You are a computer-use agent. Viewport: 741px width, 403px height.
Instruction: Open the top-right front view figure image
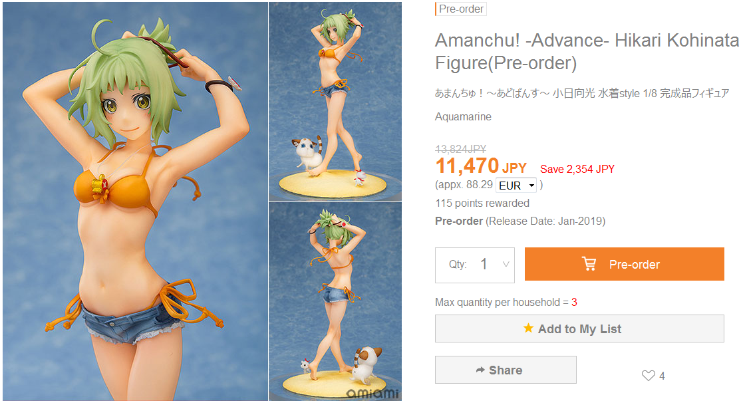pos(335,102)
